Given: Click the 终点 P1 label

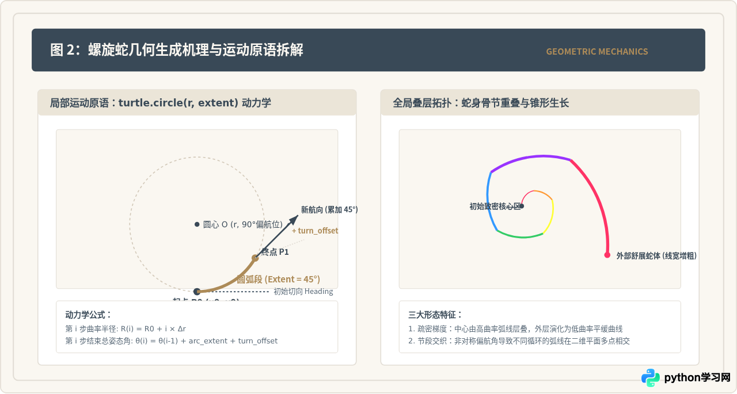Looking at the screenshot, I should click(x=275, y=252).
